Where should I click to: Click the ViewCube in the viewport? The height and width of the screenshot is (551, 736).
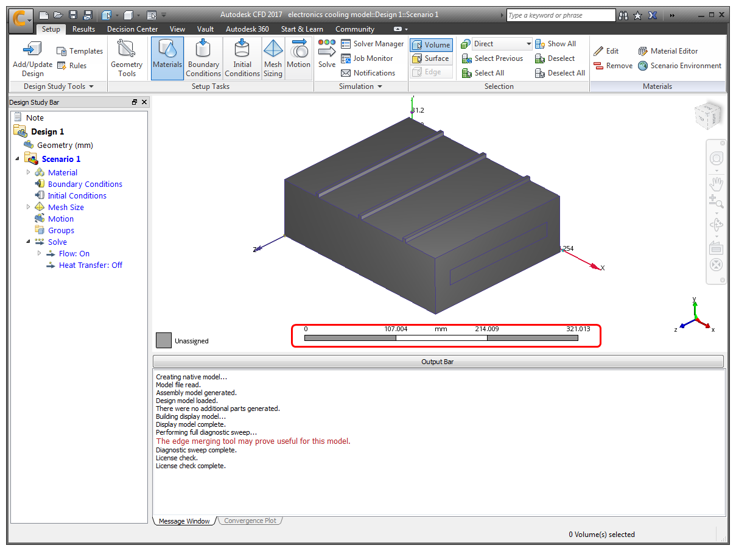point(708,116)
